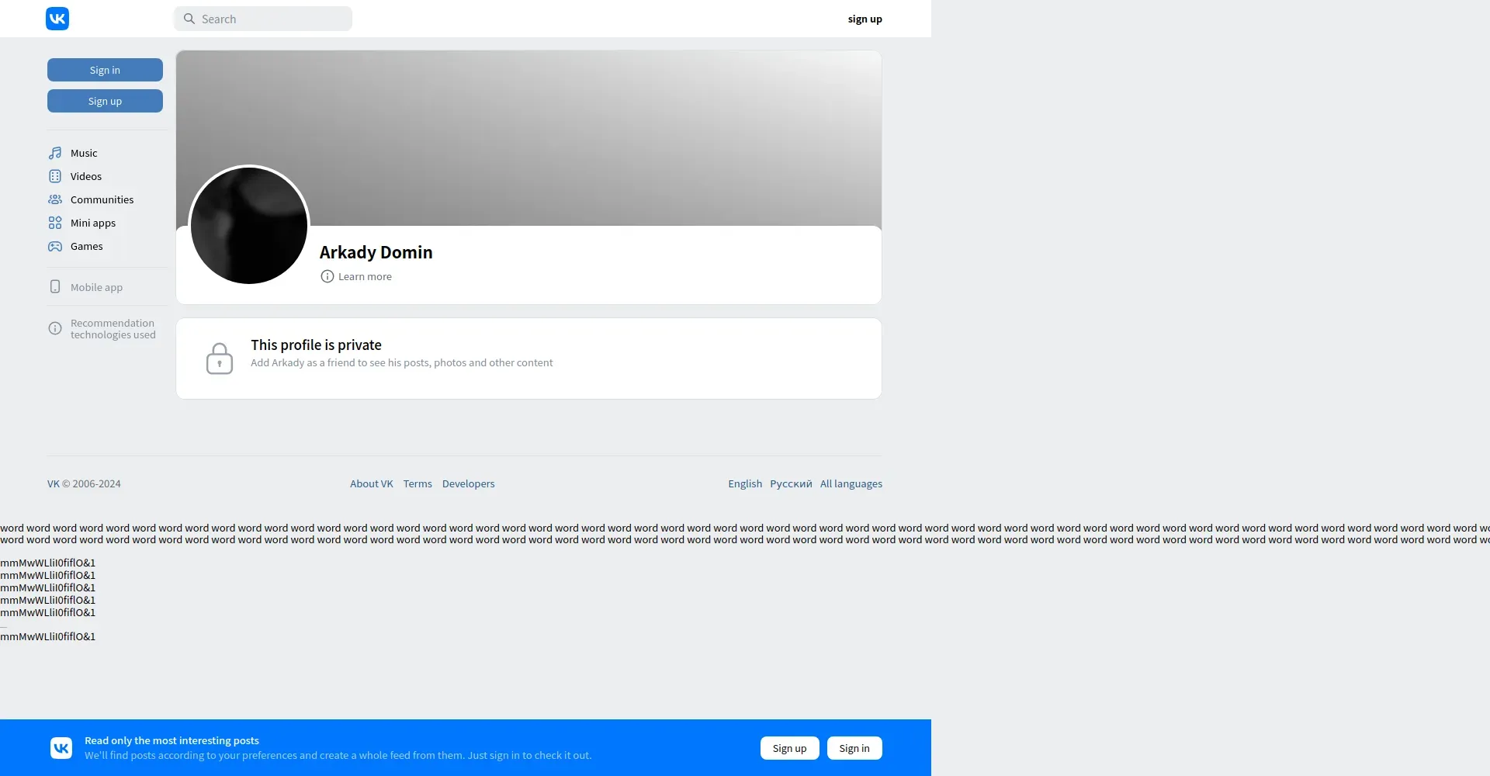The width and height of the screenshot is (1490, 776).
Task: Click the 'Add Arkady as a friend' text
Action: click(401, 362)
